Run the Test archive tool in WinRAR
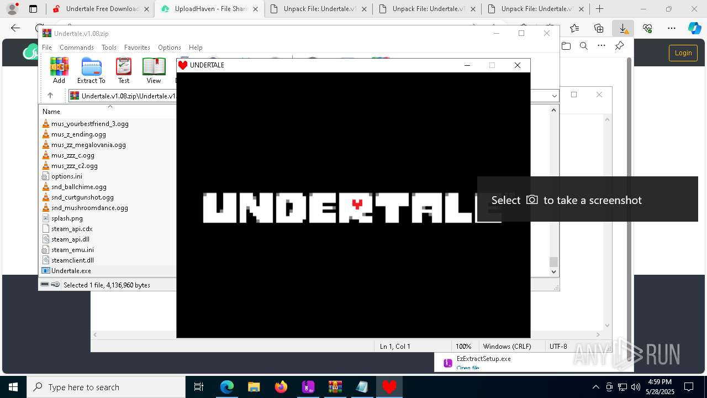 [x=124, y=70]
